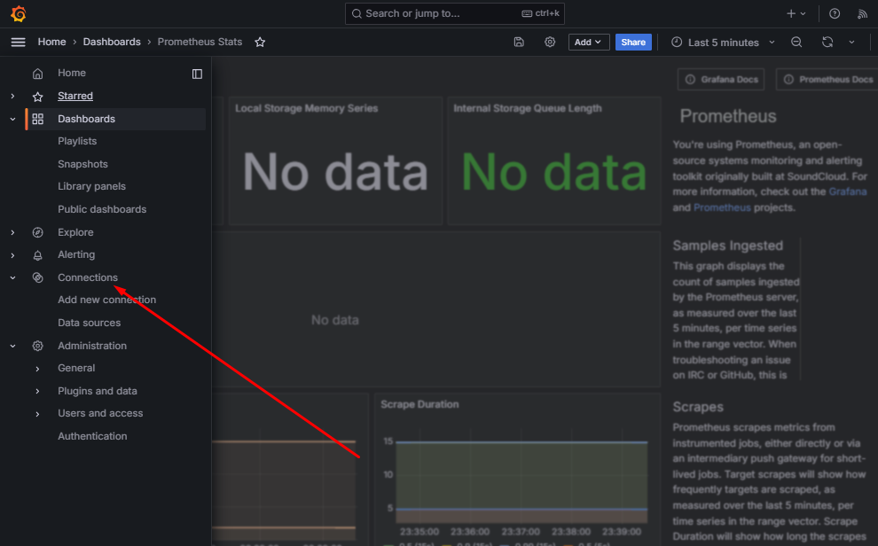878x546 pixels.
Task: Expand the Alerting section chevron
Action: click(x=13, y=255)
